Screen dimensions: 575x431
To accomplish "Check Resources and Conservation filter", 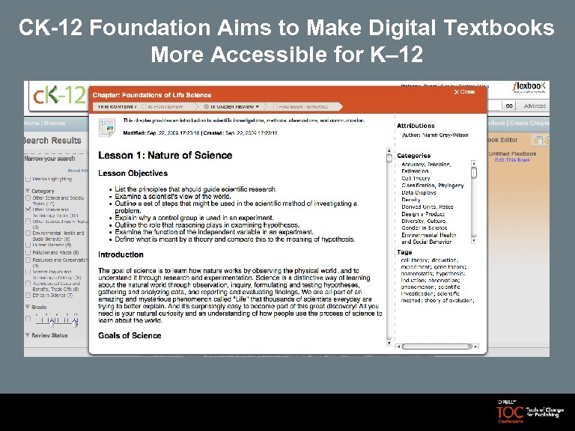I will (28, 260).
